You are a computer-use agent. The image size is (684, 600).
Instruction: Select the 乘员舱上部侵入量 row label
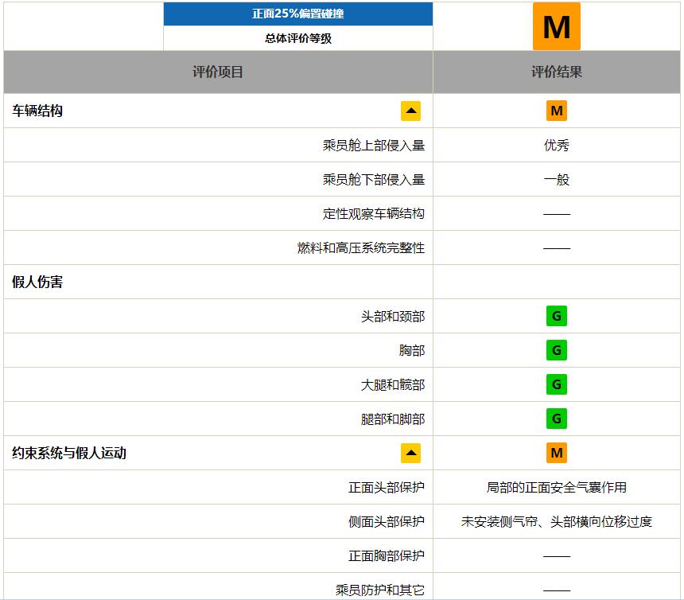pyautogui.click(x=373, y=146)
